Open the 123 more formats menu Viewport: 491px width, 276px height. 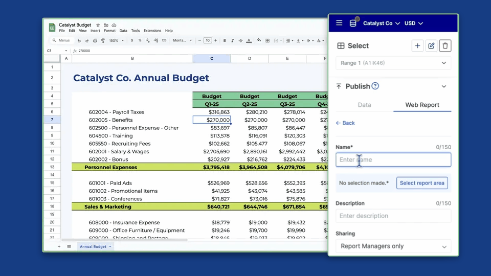164,40
